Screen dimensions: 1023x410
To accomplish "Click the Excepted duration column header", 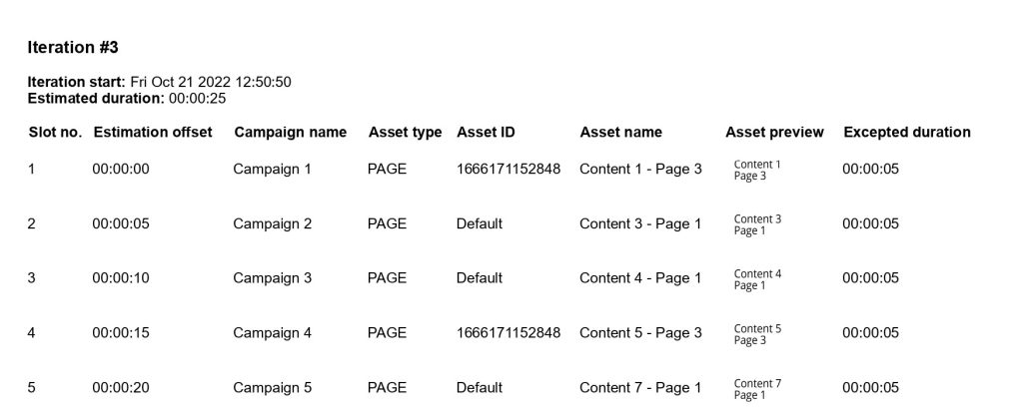I will tap(907, 133).
